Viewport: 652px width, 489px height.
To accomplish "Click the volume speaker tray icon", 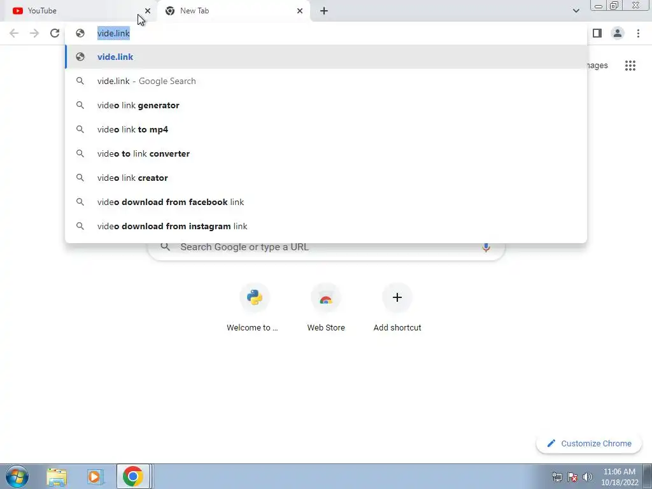I will [588, 477].
